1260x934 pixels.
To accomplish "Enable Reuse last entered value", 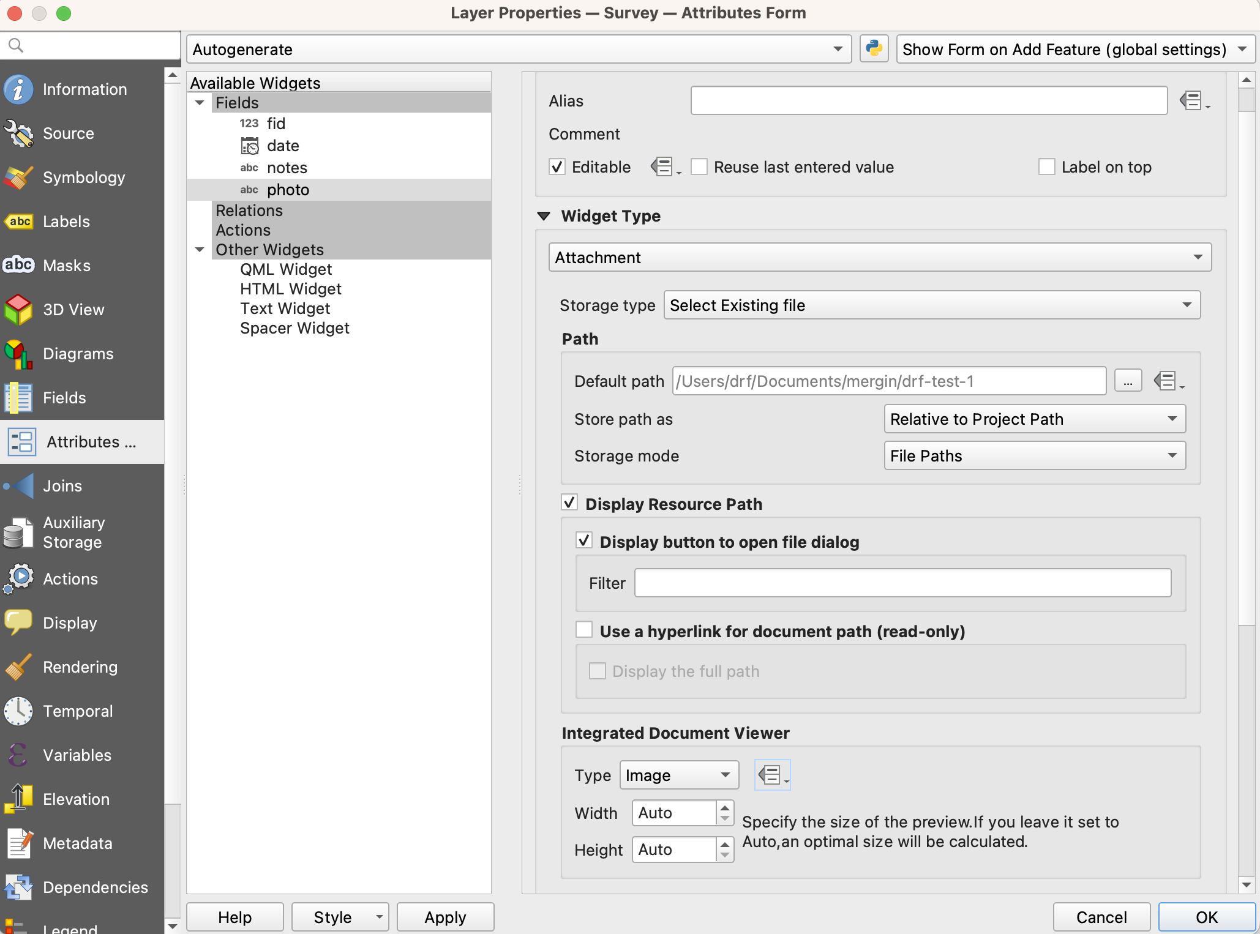I will tap(699, 166).
